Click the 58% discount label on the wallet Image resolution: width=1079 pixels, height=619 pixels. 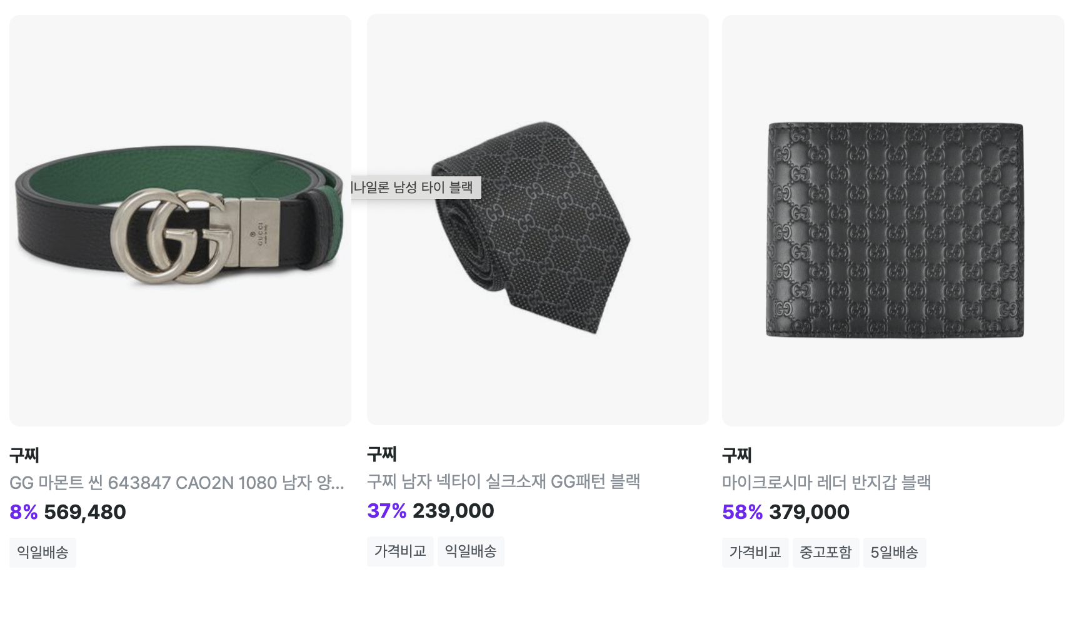pos(742,512)
